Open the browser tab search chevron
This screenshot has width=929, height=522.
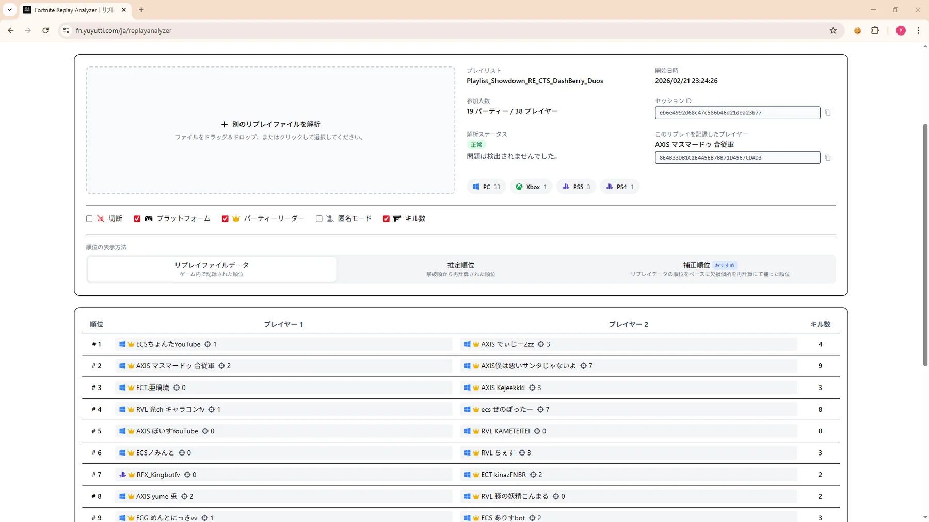pos(9,10)
